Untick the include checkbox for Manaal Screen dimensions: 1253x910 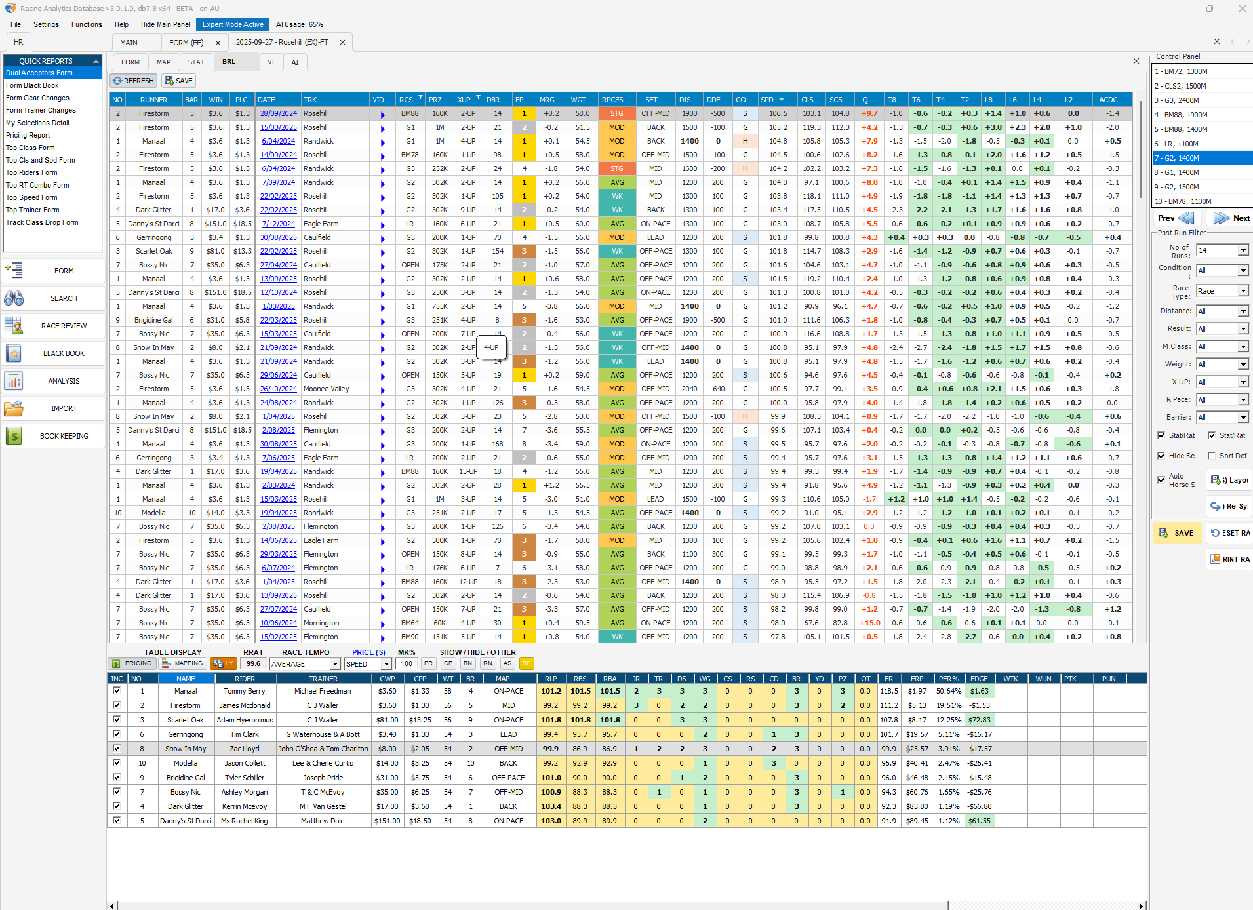coord(117,691)
